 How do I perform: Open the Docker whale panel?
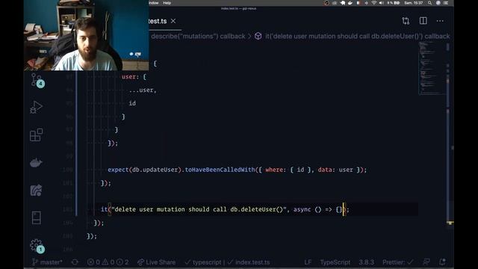pyautogui.click(x=36, y=163)
